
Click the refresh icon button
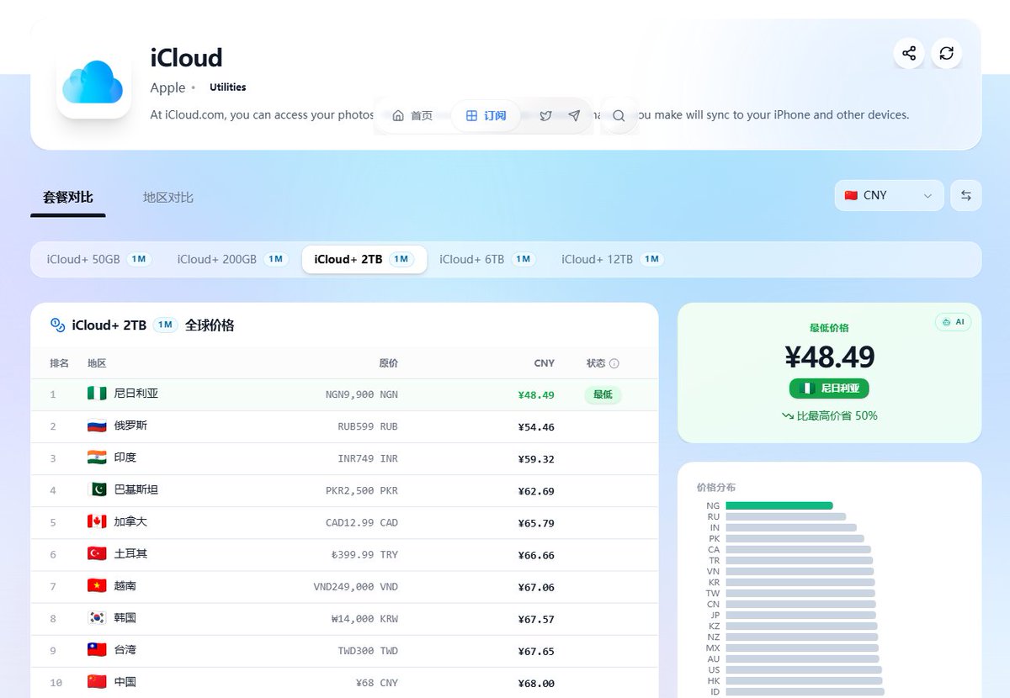947,53
